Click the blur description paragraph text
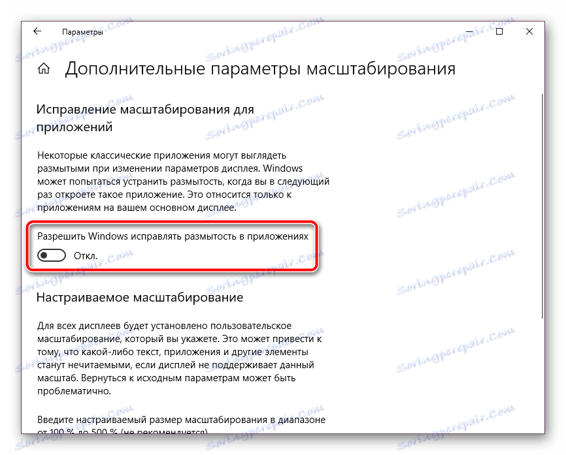 pos(183,181)
